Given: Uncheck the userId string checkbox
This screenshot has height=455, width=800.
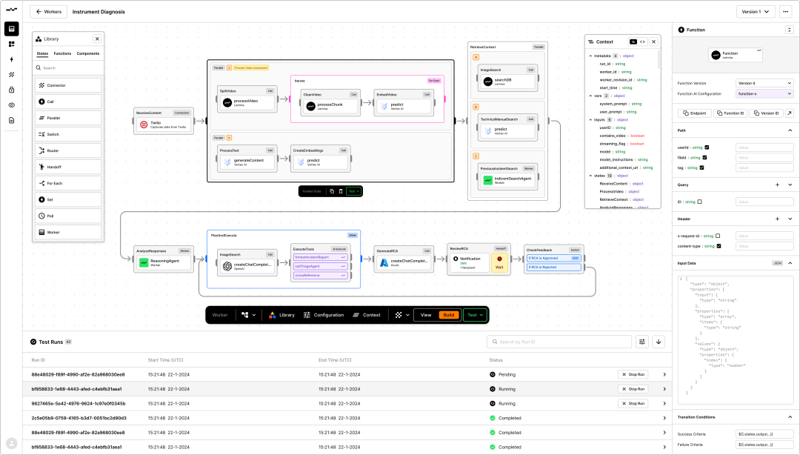Looking at the screenshot, I should (707, 147).
